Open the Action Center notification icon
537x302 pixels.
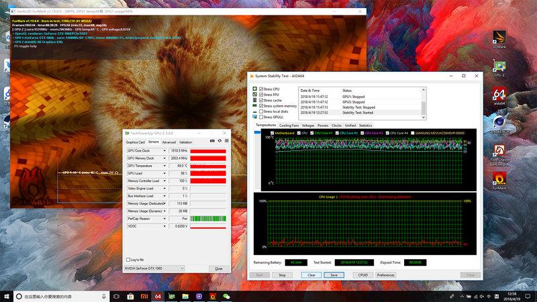click(x=528, y=296)
